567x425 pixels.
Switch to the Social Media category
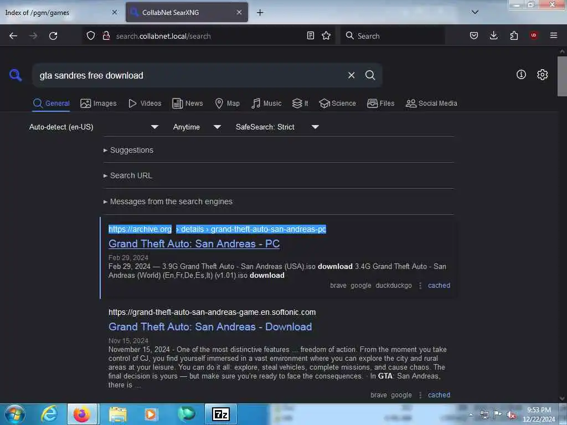[431, 103]
